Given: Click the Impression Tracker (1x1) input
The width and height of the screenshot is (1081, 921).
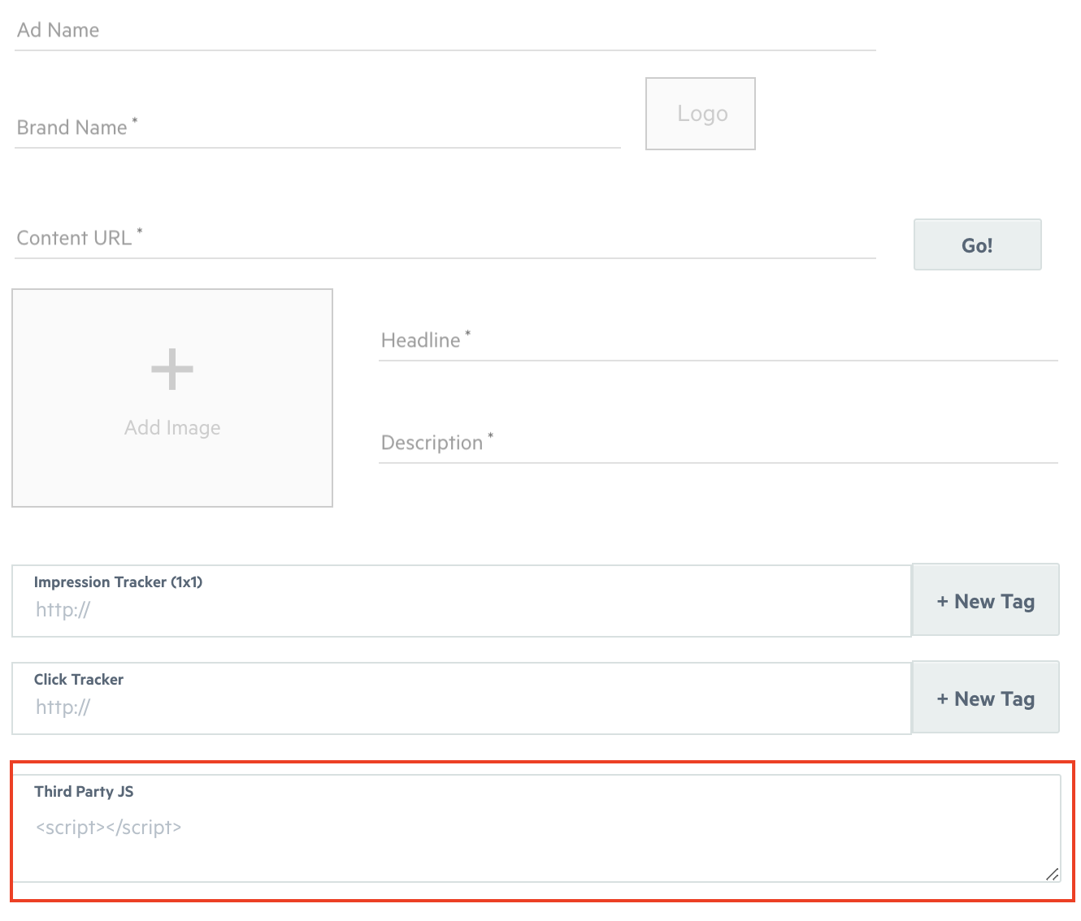Looking at the screenshot, I should pyautogui.click(x=462, y=601).
